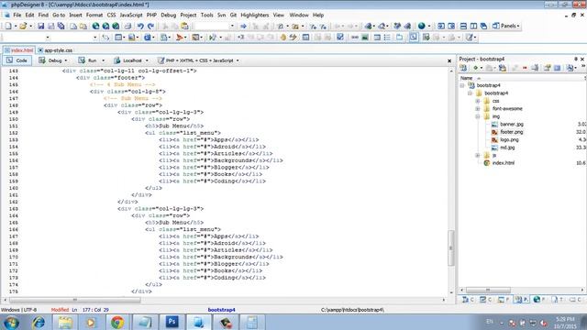587x330 pixels.
Task: Switch to the index.html tab
Action: point(18,50)
